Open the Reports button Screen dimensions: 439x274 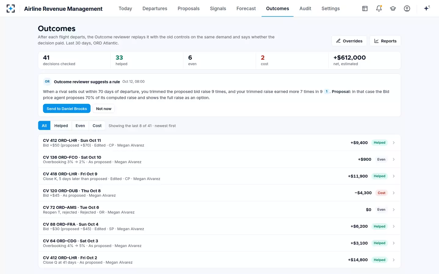[385, 41]
